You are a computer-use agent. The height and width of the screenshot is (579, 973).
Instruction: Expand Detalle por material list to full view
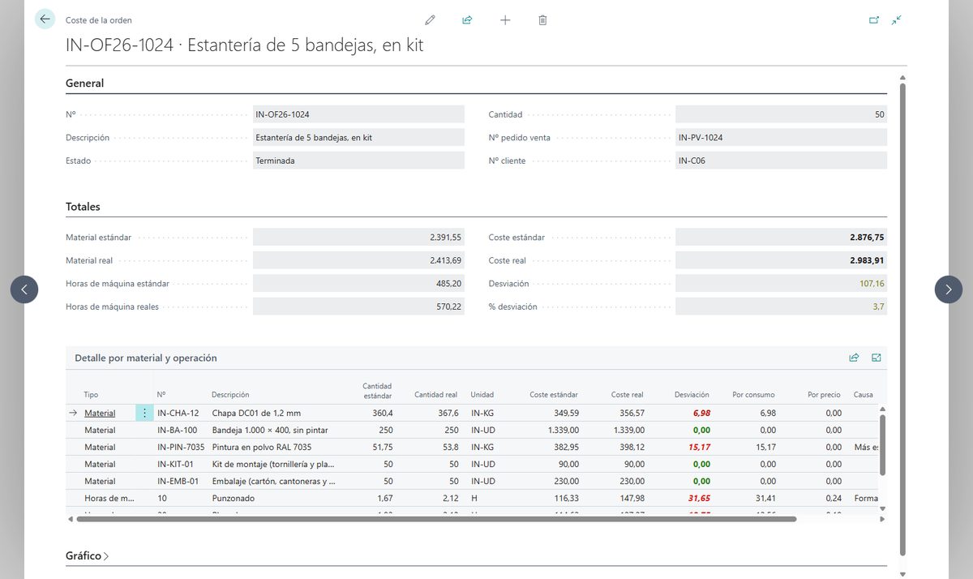tap(877, 358)
